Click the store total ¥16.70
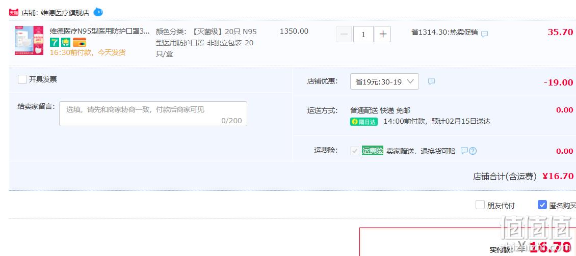Screen dimensions: 576x256 [558, 176]
